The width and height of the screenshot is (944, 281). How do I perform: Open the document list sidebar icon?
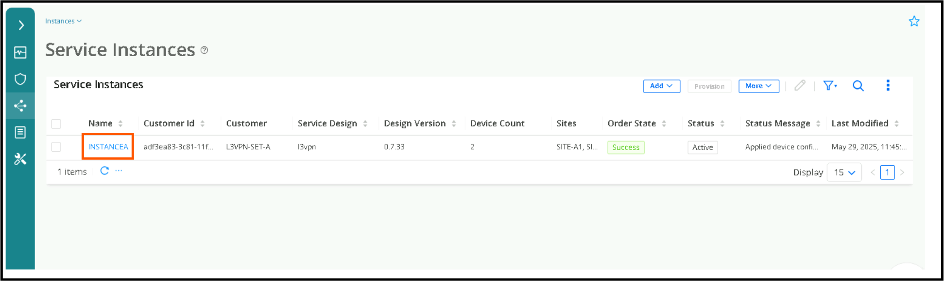pos(20,132)
